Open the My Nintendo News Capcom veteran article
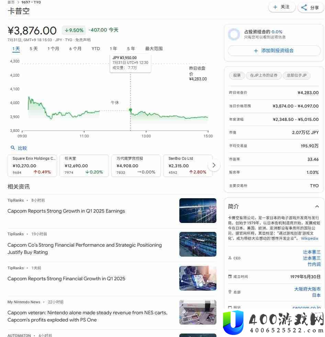The width and height of the screenshot is (325, 337). (x=88, y=316)
